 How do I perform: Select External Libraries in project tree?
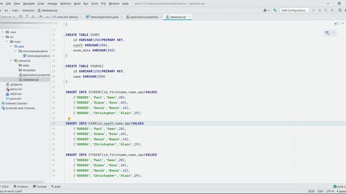pos(15,103)
